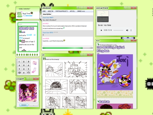Mute the bo en audio player
The width and height of the screenshot is (153, 115).
127,30
